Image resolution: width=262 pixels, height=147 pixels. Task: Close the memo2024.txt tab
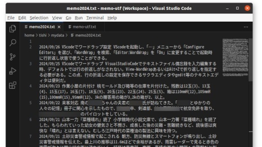(x=59, y=27)
